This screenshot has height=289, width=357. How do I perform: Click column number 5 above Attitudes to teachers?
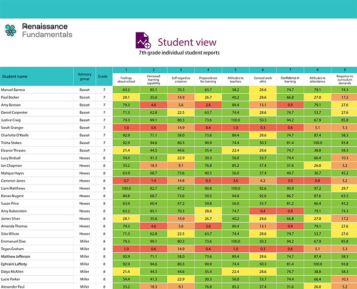tap(235, 70)
